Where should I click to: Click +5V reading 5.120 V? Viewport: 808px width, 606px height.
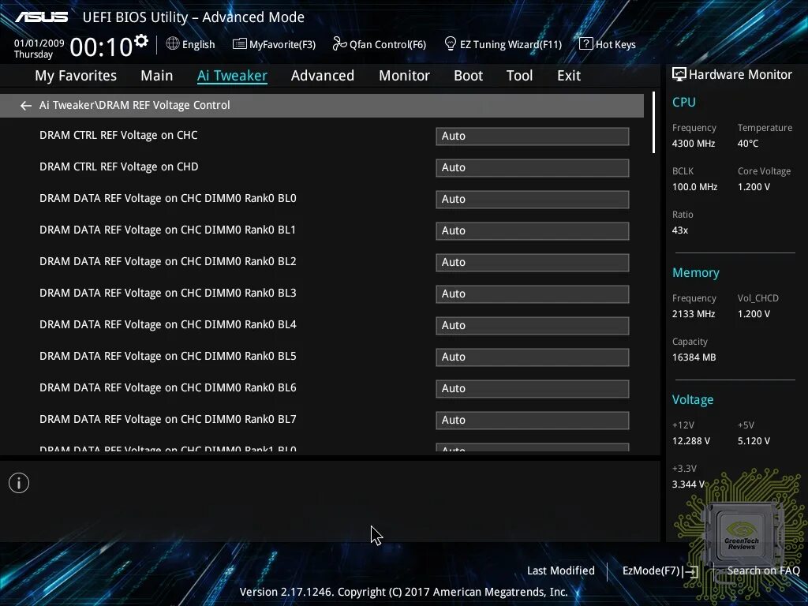pos(754,441)
